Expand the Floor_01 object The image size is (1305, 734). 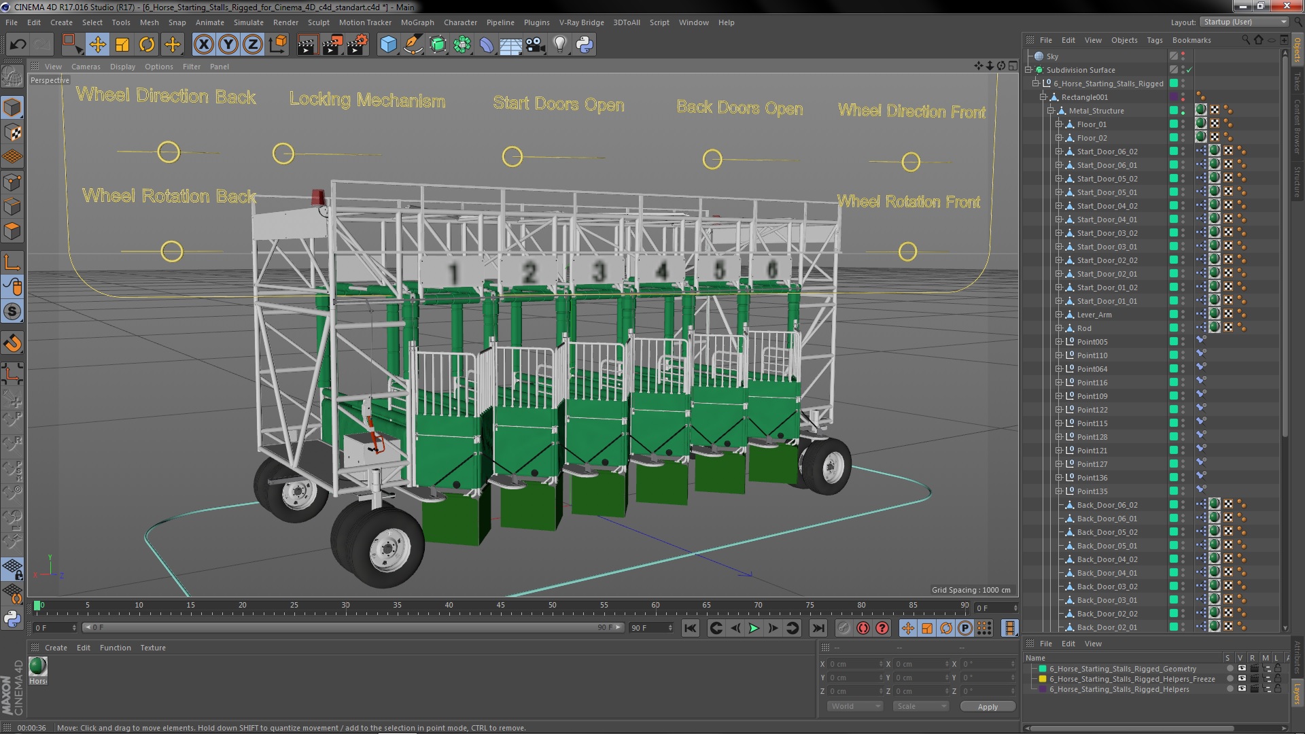[1058, 124]
